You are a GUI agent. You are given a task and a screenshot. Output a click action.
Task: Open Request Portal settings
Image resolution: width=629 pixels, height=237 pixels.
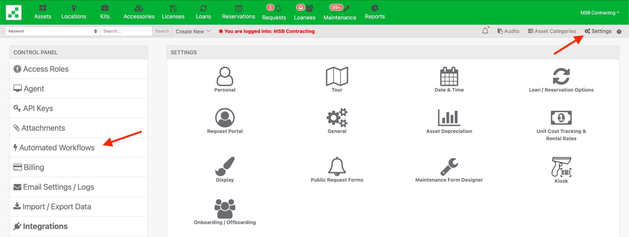click(225, 121)
